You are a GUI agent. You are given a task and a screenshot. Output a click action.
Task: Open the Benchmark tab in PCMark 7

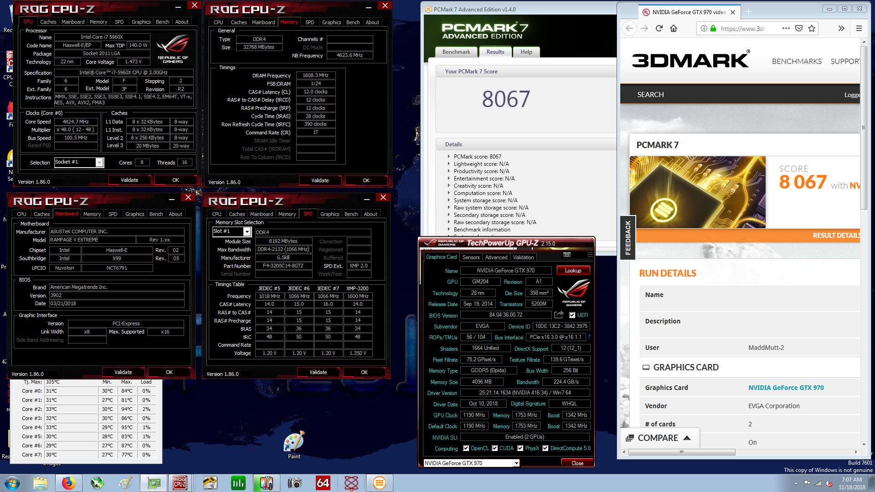click(x=456, y=52)
